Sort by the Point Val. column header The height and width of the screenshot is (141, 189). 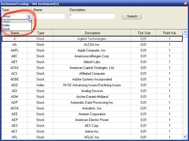(170, 33)
